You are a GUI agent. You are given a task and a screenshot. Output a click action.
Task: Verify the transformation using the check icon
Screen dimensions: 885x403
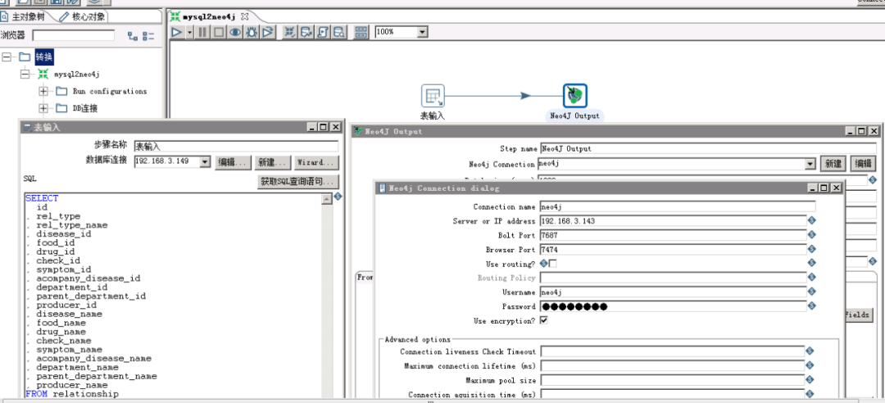pyautogui.click(x=289, y=32)
